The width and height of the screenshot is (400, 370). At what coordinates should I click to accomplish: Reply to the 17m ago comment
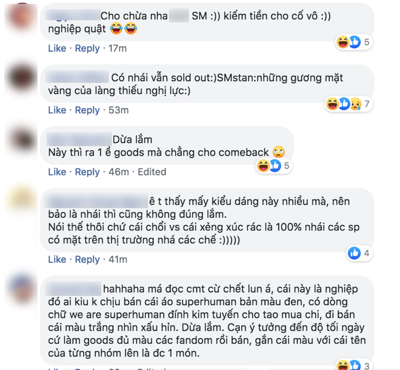click(x=87, y=48)
